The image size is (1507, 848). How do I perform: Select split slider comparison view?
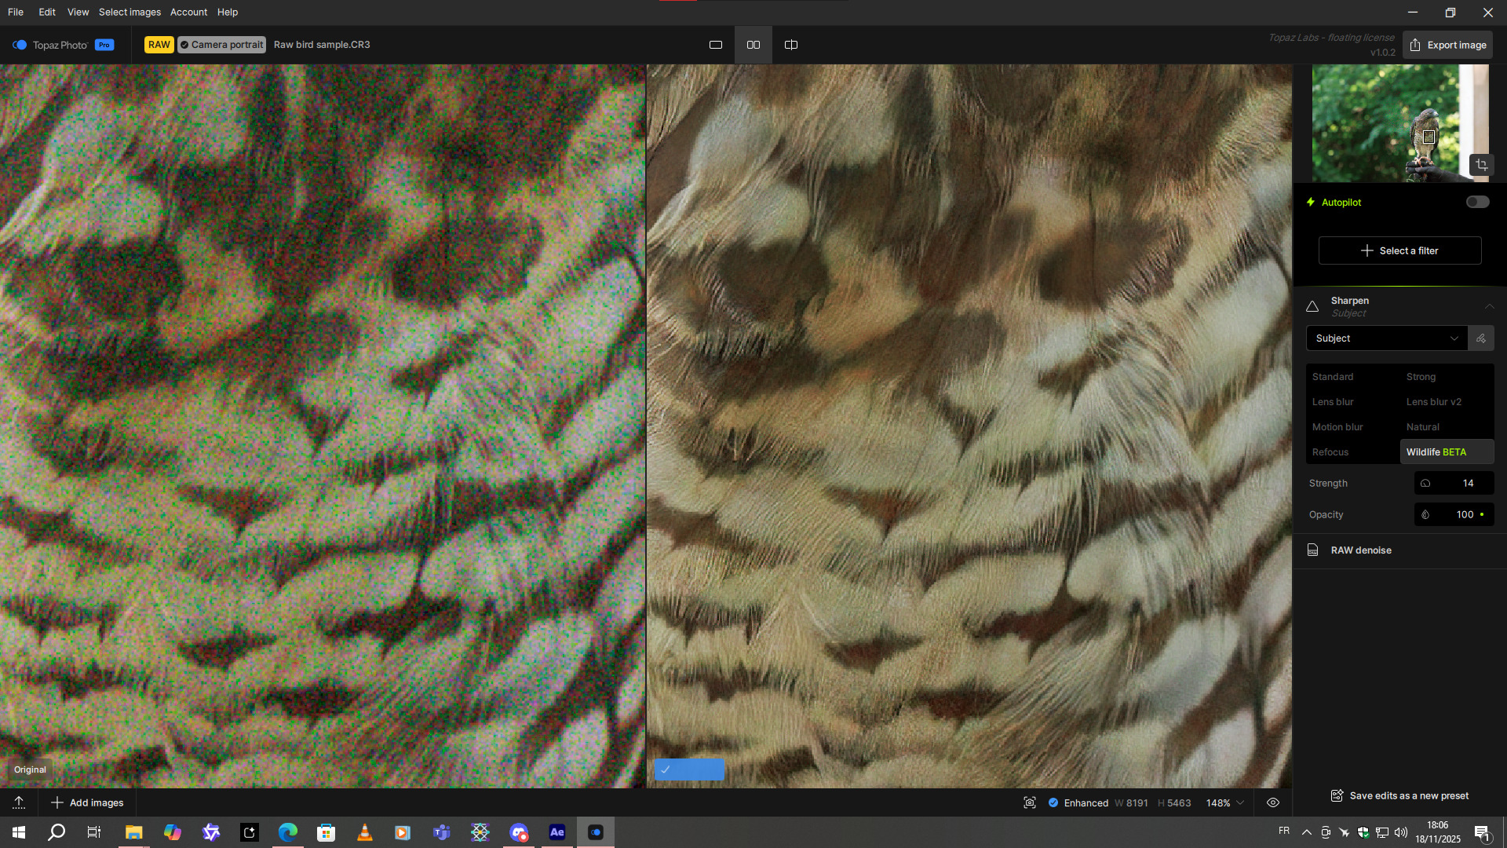coord(790,45)
